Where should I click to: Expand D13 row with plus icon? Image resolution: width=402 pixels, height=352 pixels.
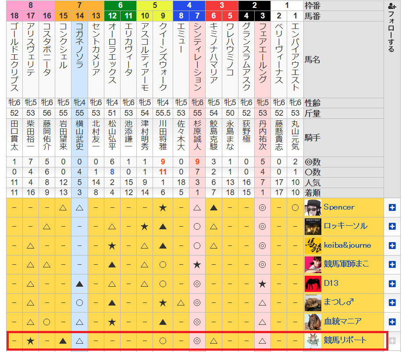click(392, 284)
